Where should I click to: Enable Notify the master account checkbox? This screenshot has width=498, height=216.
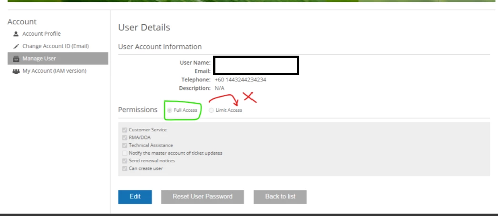tap(124, 153)
